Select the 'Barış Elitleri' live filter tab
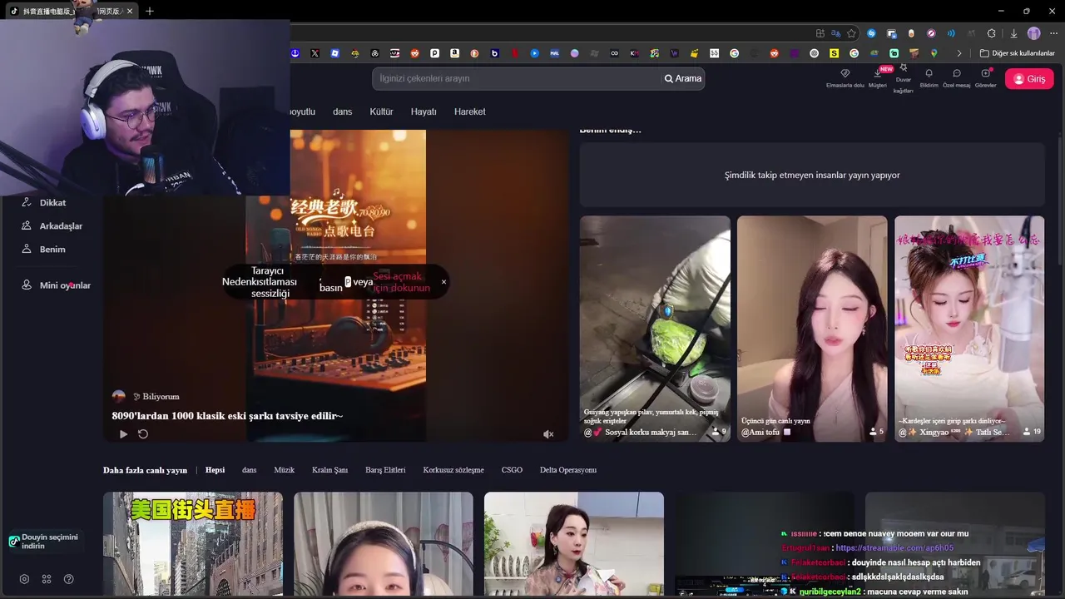The height and width of the screenshot is (599, 1065). [x=385, y=470]
